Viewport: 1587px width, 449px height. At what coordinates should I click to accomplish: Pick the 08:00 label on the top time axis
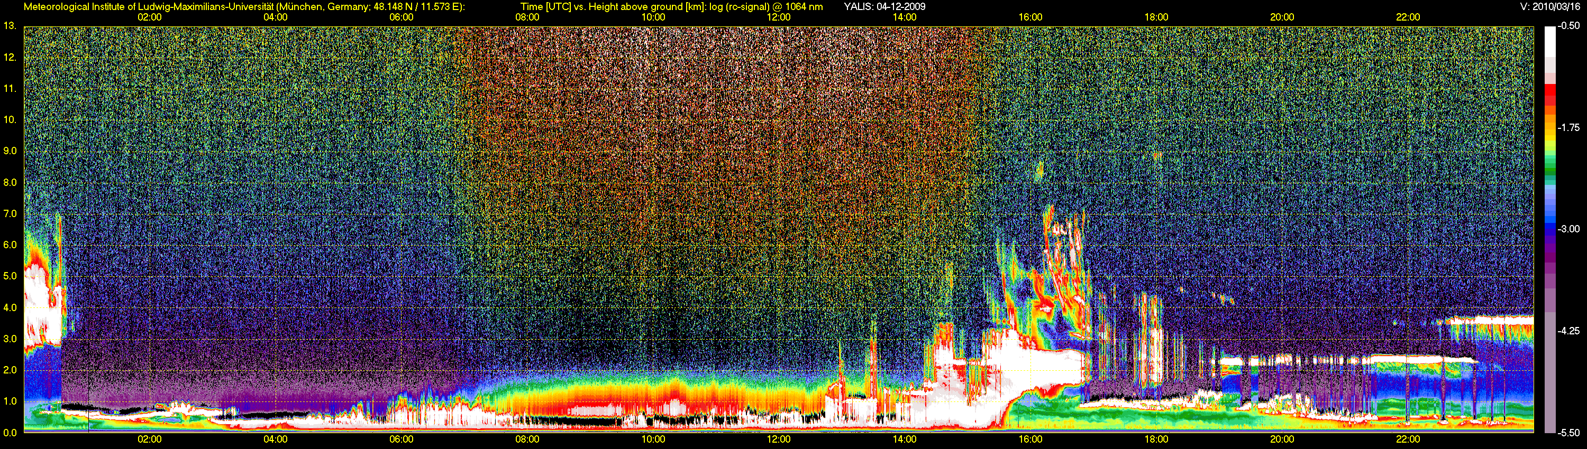pos(527,17)
